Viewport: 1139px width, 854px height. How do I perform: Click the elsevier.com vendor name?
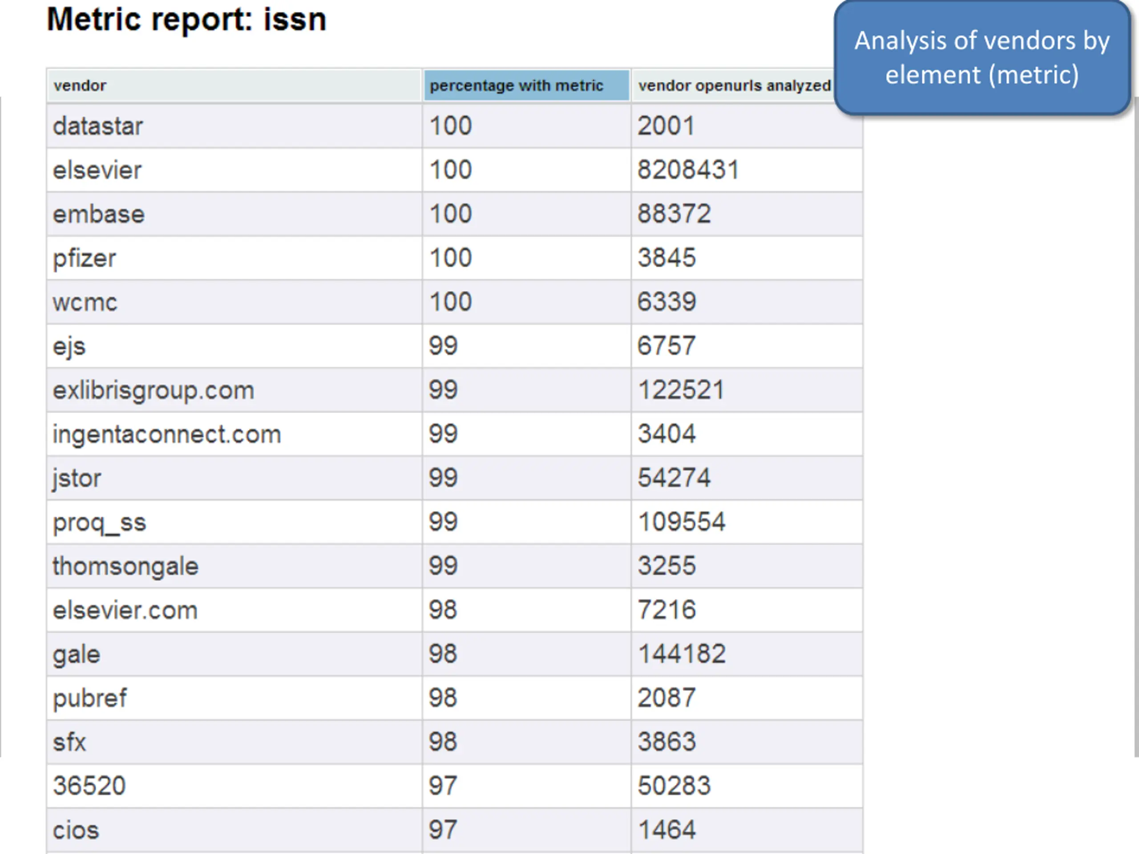[x=125, y=611]
